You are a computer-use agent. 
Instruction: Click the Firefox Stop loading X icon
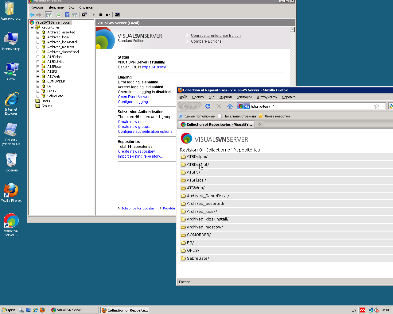coord(219,106)
